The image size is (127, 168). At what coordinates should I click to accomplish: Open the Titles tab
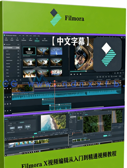click(17, 39)
